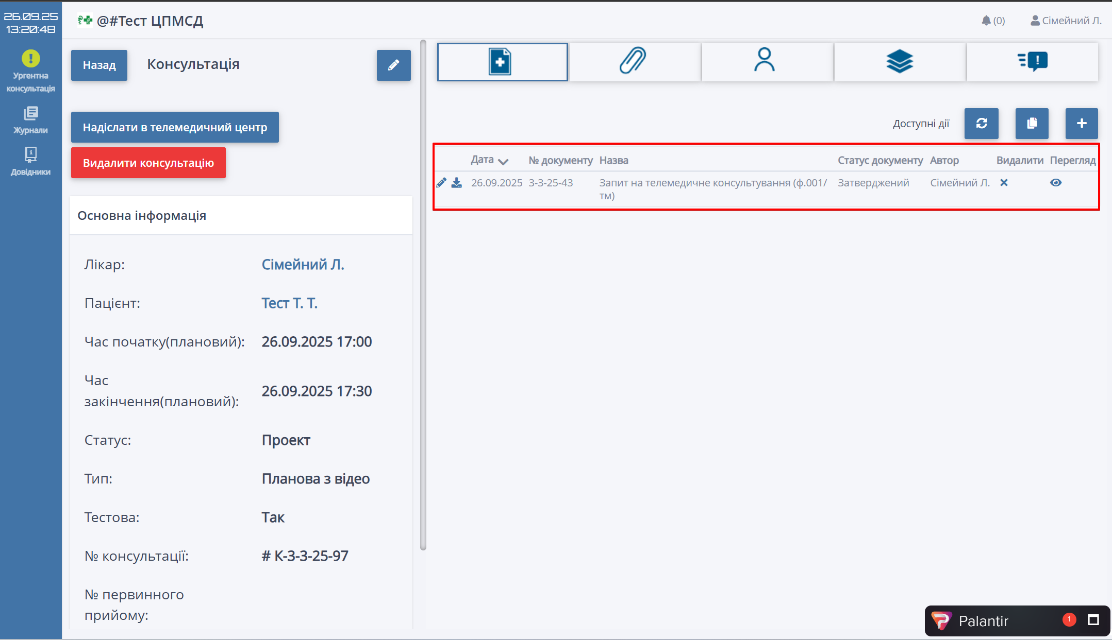
Task: Open Ургентна консультація in sidebar
Action: (x=30, y=71)
